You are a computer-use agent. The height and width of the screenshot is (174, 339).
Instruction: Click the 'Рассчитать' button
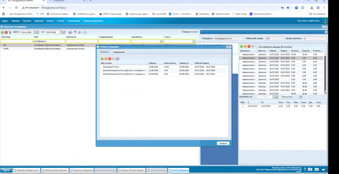point(287,97)
